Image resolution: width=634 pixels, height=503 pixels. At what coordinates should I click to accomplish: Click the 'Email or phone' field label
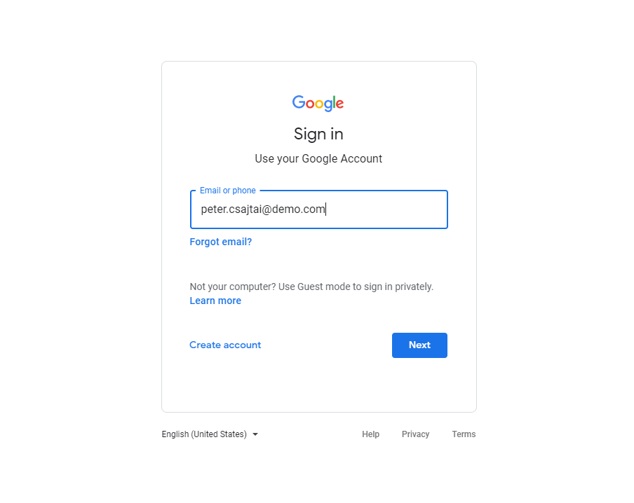pyautogui.click(x=227, y=190)
